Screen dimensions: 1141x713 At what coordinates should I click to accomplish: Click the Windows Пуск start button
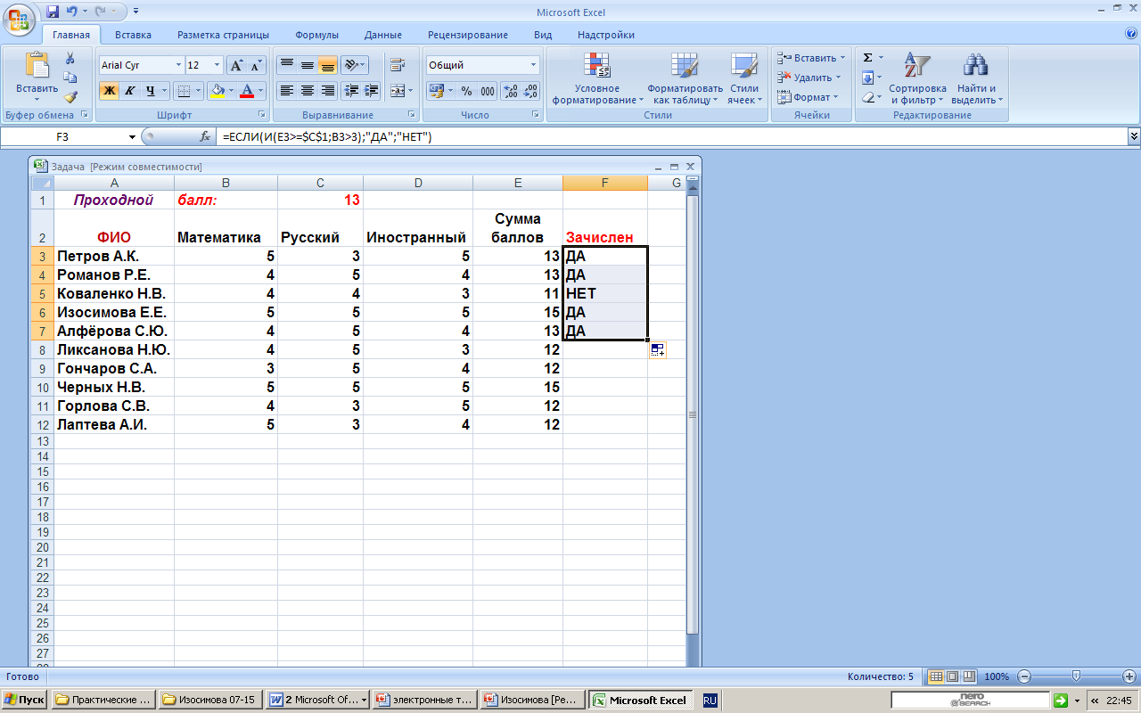pos(25,700)
